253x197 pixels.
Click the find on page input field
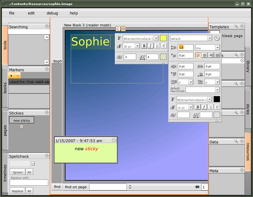tap(108, 187)
